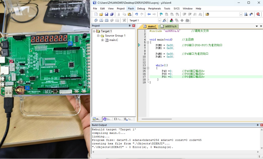
Task: Click the Translate current file icon
Action: [x=96, y=20]
